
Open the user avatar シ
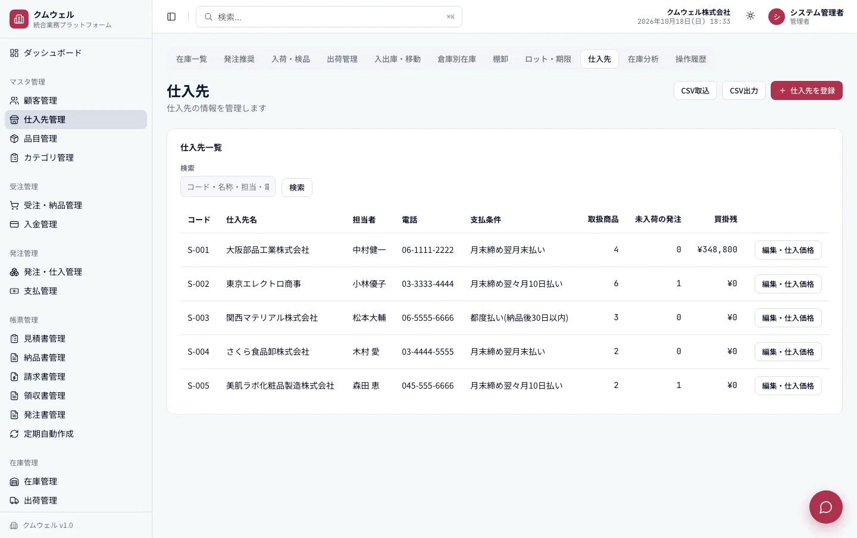(777, 17)
